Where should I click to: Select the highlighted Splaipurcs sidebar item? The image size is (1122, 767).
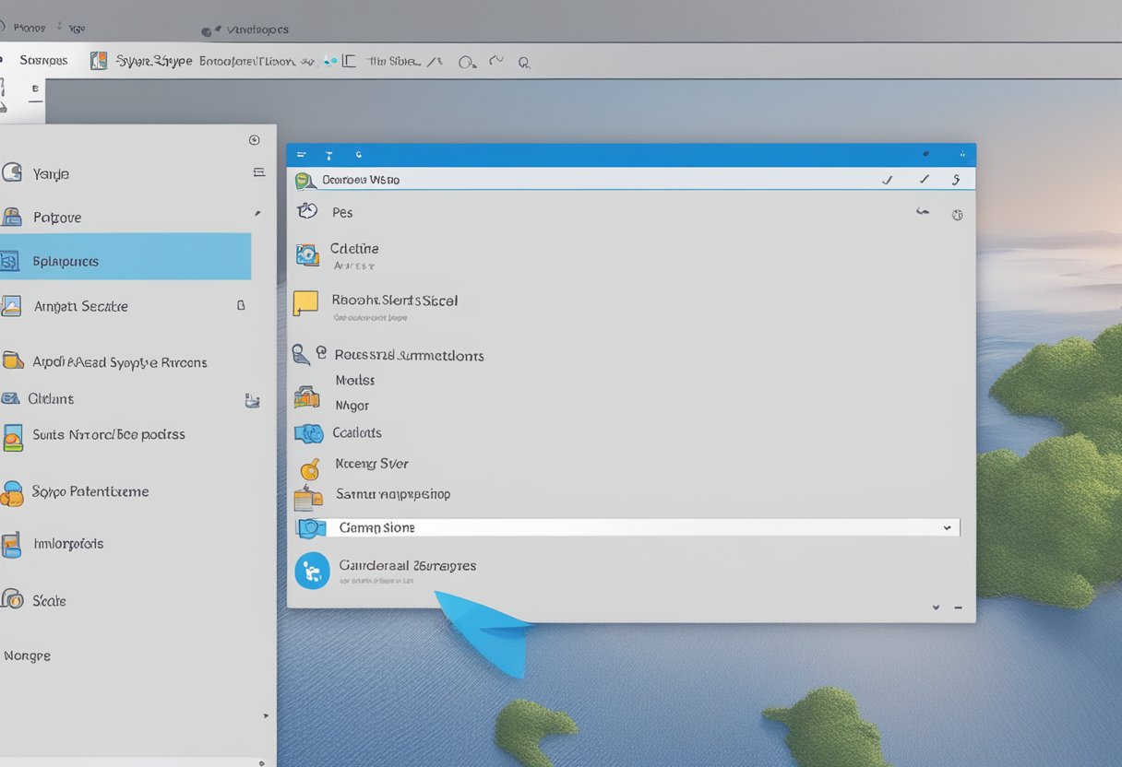[x=125, y=261]
